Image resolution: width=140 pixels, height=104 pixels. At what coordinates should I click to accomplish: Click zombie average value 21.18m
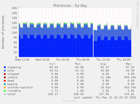(106, 77)
